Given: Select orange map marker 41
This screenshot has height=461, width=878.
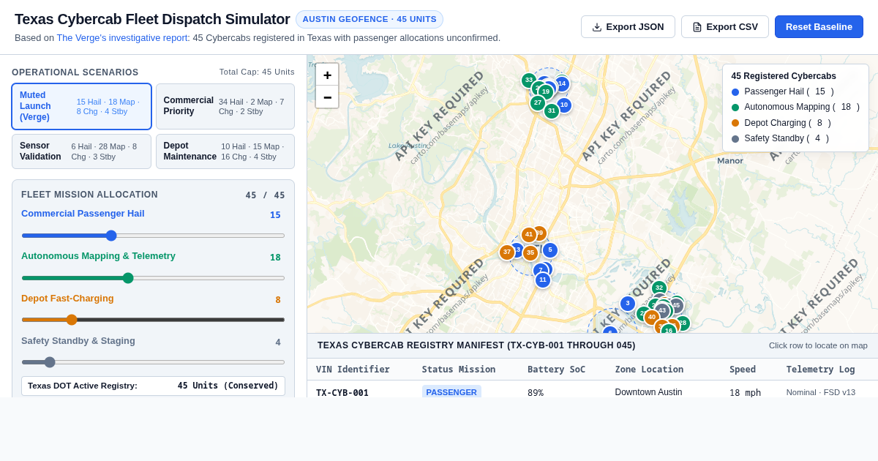Looking at the screenshot, I should 529,235.
